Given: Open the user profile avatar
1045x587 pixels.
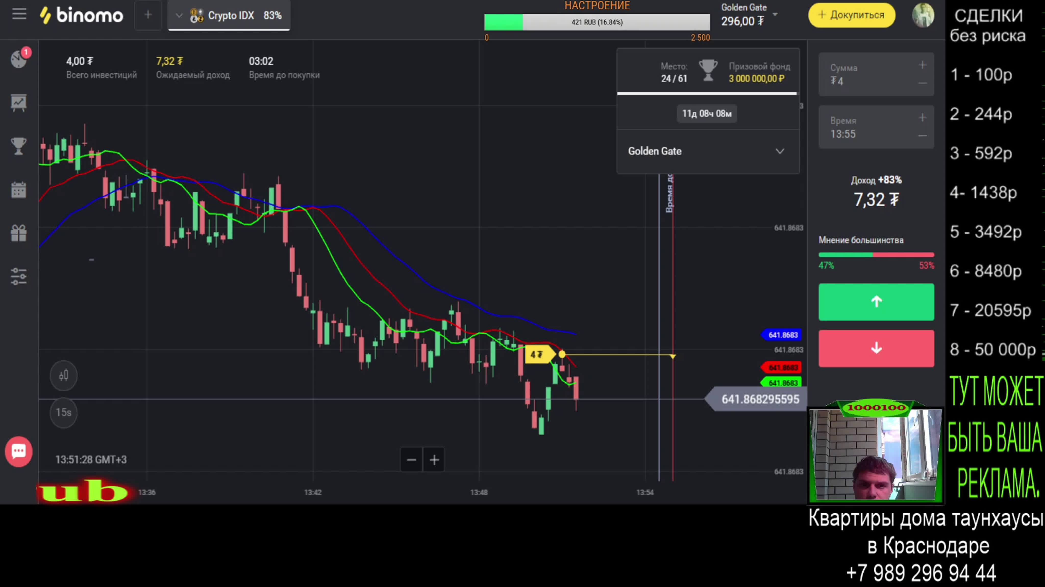Looking at the screenshot, I should pyautogui.click(x=923, y=15).
